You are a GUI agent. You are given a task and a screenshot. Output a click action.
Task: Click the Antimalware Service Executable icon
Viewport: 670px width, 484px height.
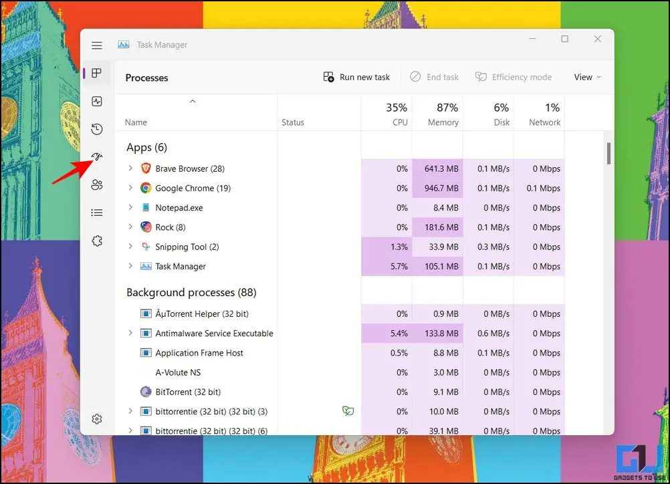pyautogui.click(x=146, y=333)
